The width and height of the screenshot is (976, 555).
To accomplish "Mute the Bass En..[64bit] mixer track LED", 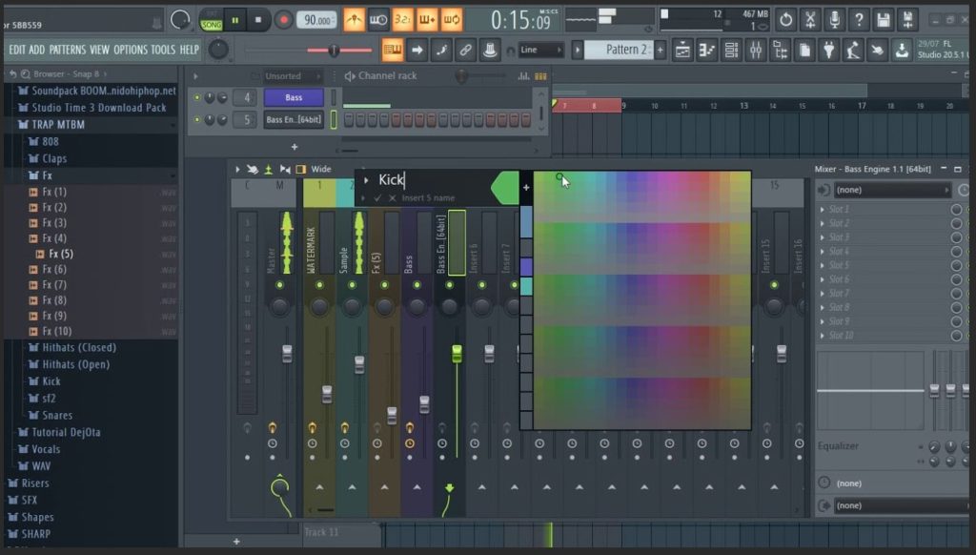I will click(x=449, y=285).
